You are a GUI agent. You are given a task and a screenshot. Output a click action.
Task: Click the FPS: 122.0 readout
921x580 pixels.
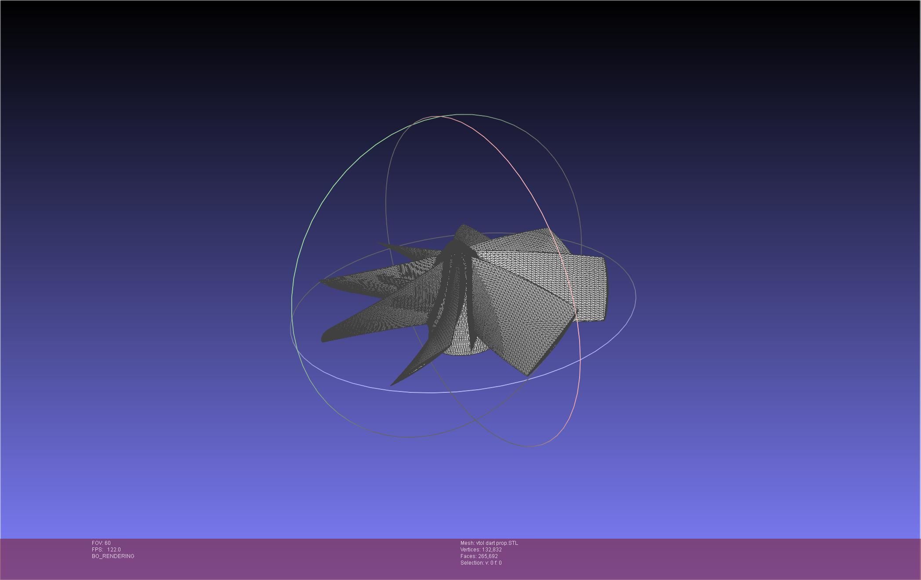(106, 550)
